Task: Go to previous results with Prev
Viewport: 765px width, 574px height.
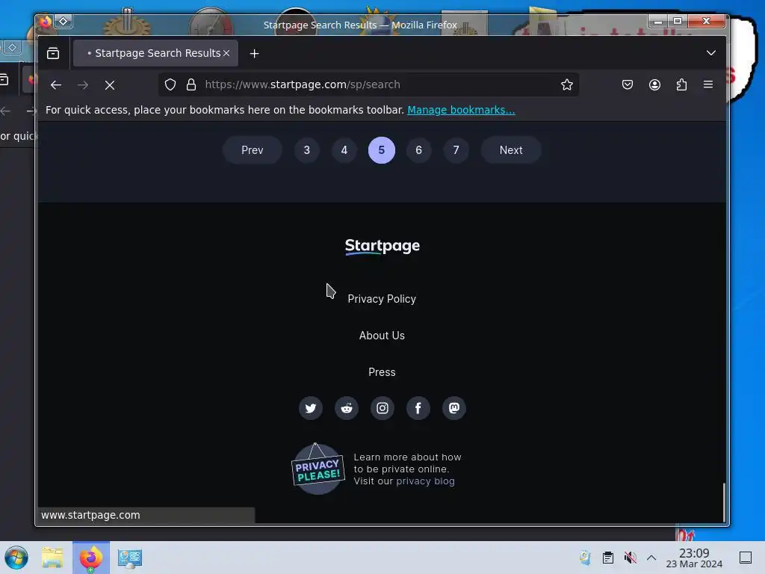Action: (253, 149)
